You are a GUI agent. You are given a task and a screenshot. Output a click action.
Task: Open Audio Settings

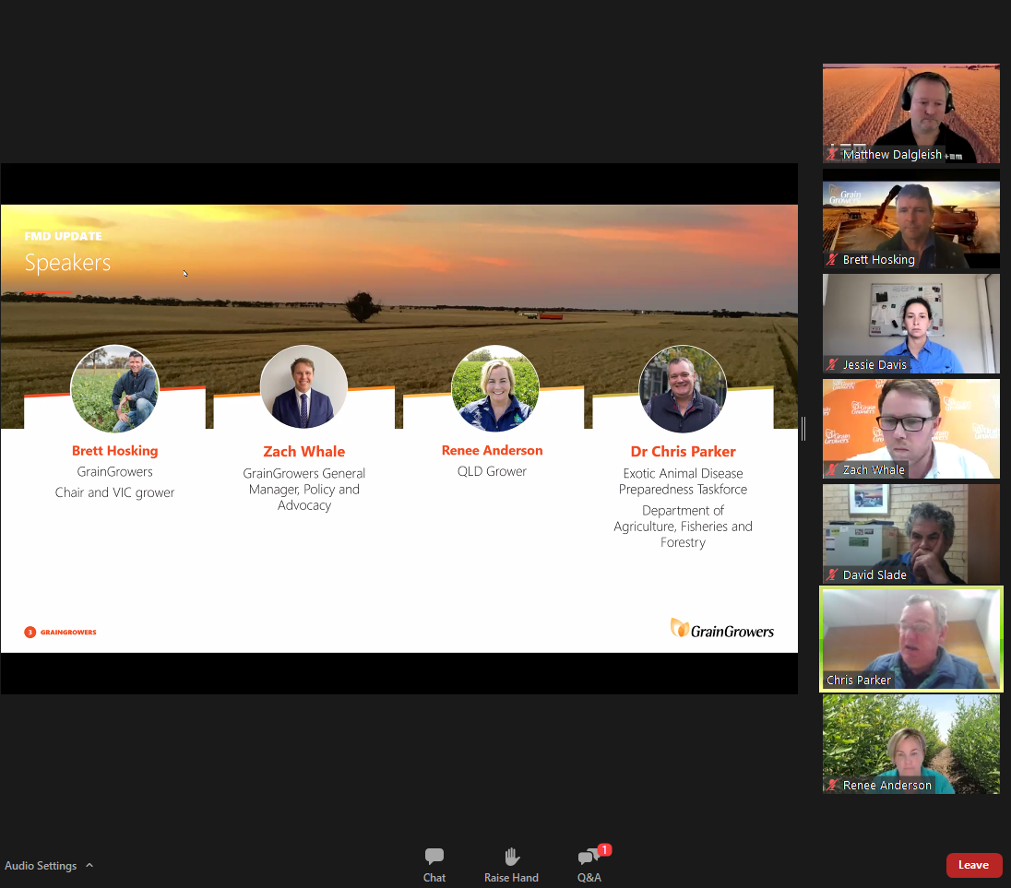tap(41, 866)
